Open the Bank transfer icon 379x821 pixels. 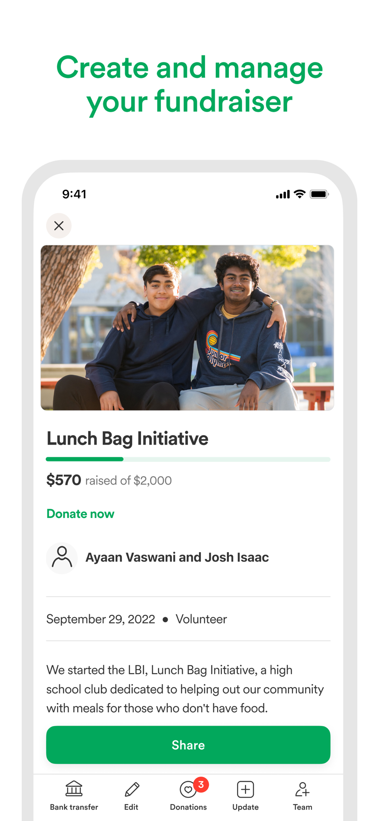[x=74, y=789]
